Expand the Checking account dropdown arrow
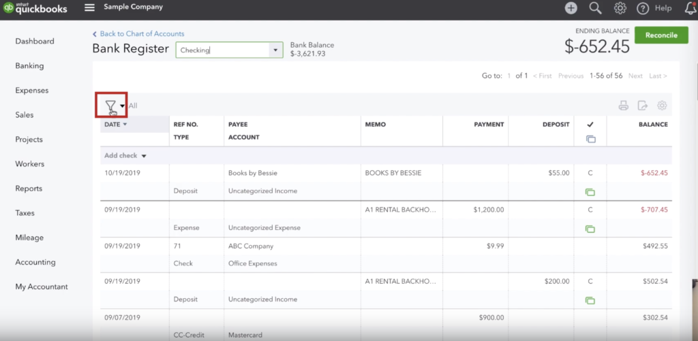The image size is (698, 341). (275, 50)
